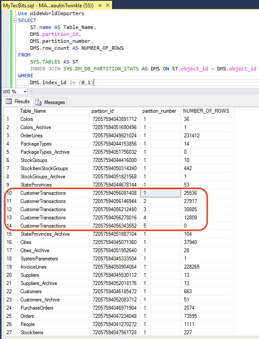The height and width of the screenshot is (339, 259).
Task: Select the Colors table name cell
Action: (53, 119)
